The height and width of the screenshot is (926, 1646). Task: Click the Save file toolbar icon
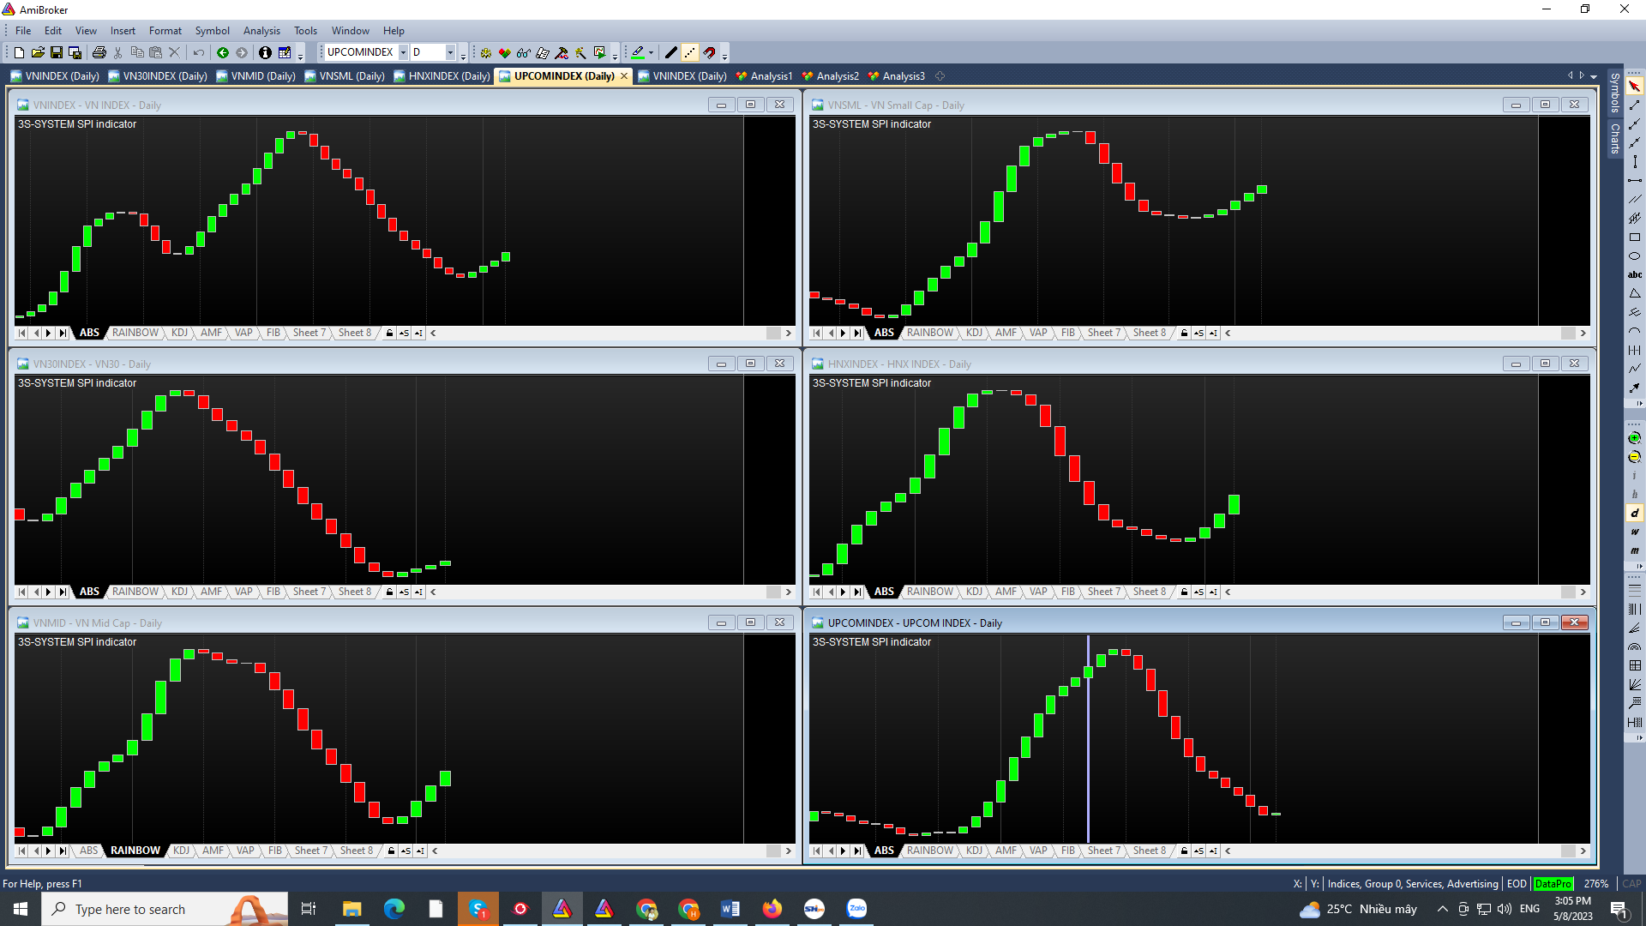coord(57,52)
